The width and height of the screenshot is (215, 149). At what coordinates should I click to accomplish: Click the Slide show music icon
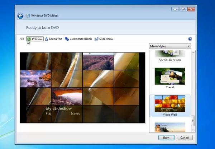(x=96, y=39)
